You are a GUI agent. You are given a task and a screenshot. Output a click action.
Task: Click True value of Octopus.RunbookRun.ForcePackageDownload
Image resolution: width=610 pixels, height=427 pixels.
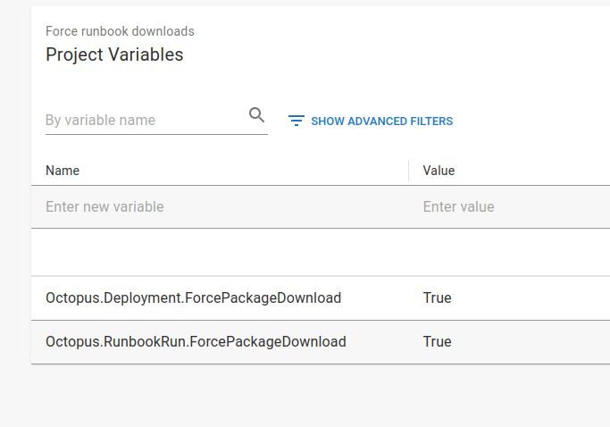coord(437,341)
